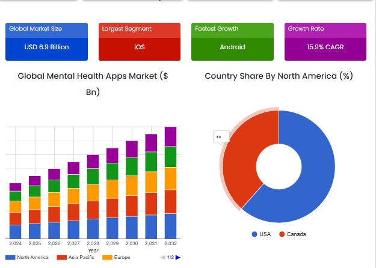Select the Growth Rate 15.9% CAGR card
The height and width of the screenshot is (268, 376).
pos(325,41)
